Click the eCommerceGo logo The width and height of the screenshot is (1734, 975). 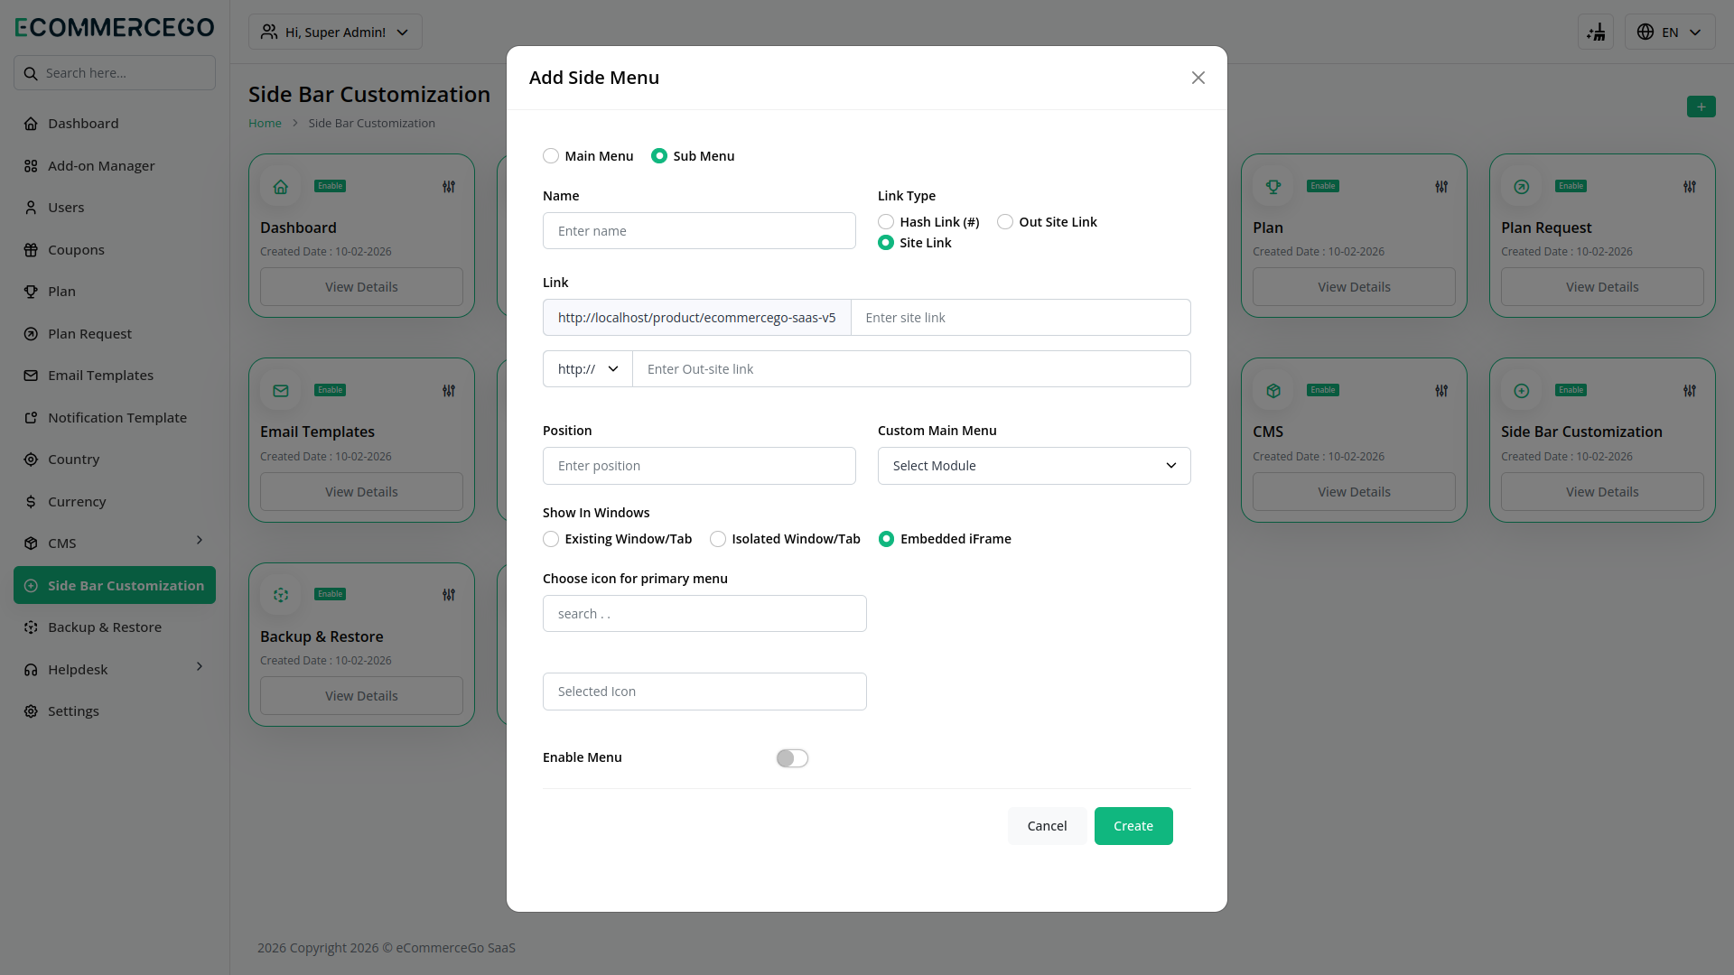tap(115, 27)
